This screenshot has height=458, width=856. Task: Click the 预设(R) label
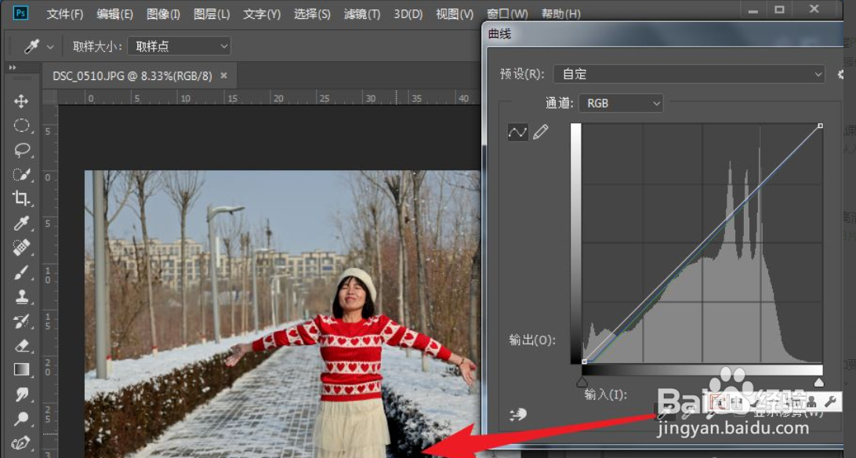point(522,75)
